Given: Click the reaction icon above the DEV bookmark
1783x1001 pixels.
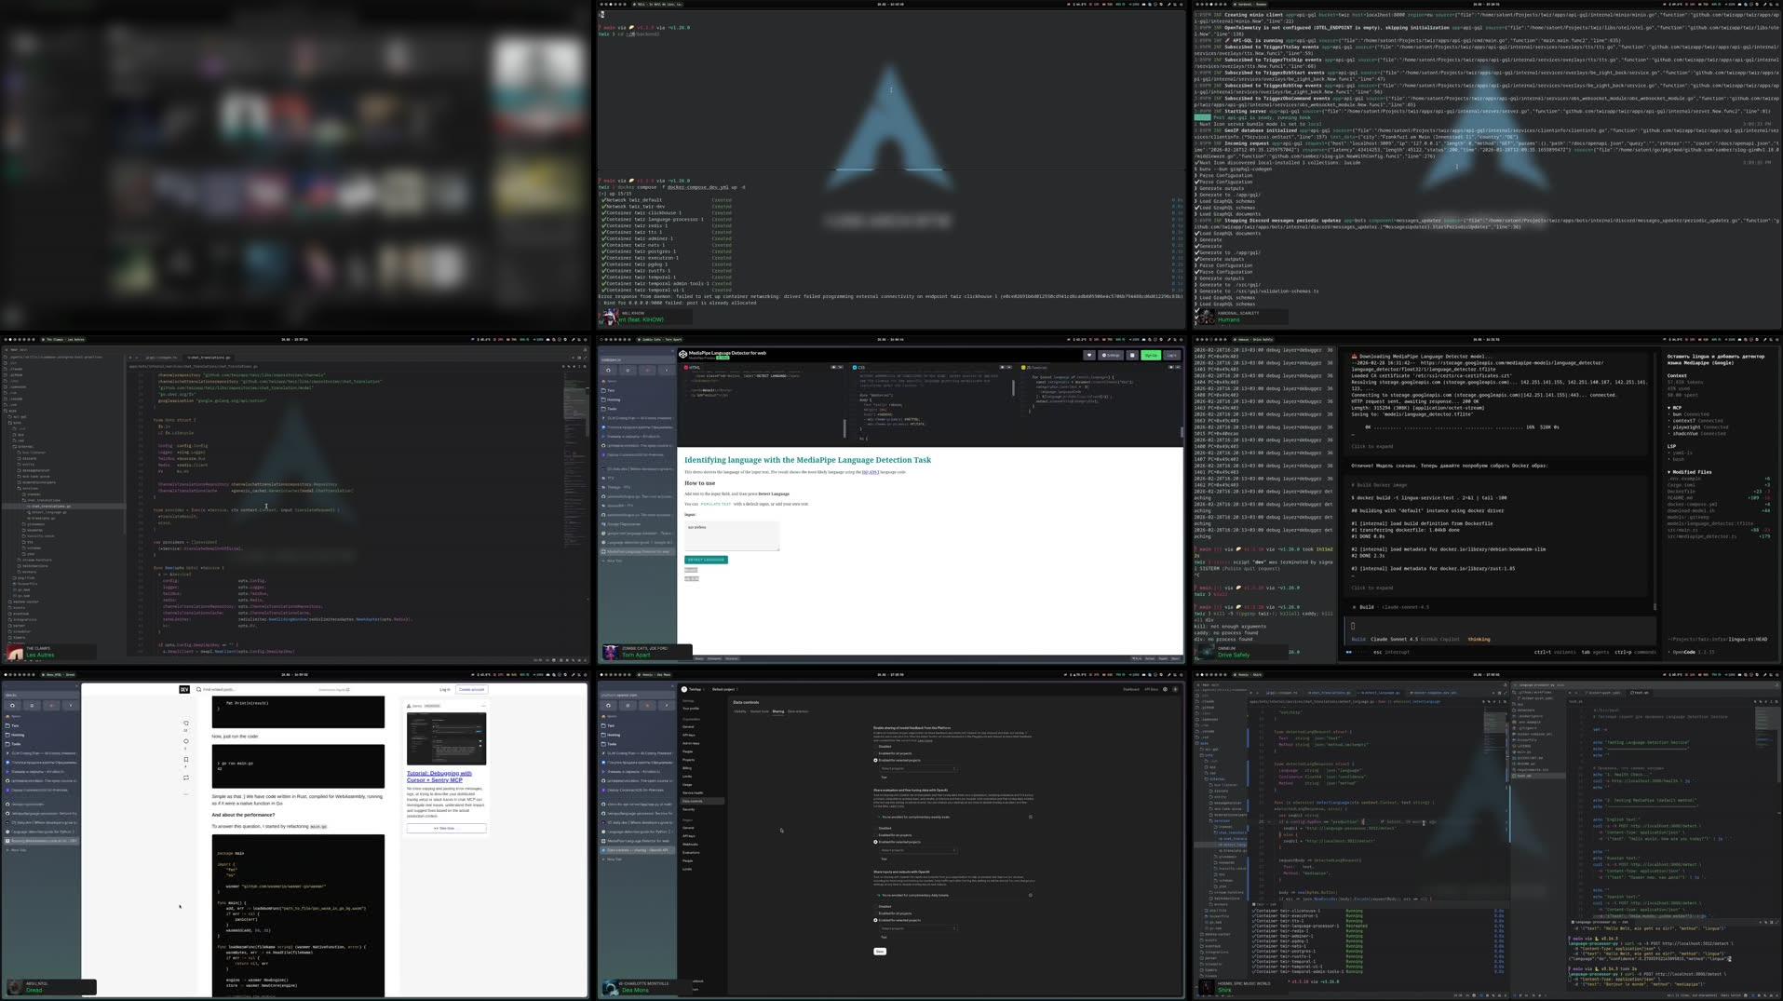Looking at the screenshot, I should pos(186,724).
